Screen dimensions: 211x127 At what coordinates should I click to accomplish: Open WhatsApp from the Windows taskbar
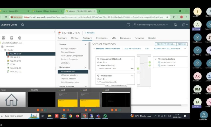click(105, 116)
